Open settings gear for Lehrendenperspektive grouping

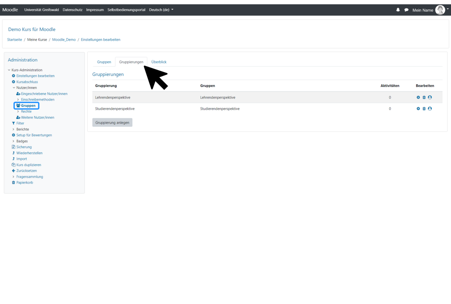click(418, 97)
